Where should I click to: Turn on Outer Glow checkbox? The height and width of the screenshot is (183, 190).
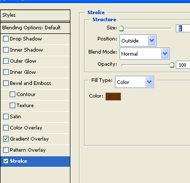click(x=6, y=61)
